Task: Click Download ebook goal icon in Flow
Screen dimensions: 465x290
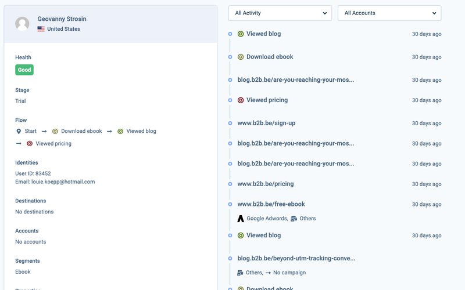Action: (55, 131)
